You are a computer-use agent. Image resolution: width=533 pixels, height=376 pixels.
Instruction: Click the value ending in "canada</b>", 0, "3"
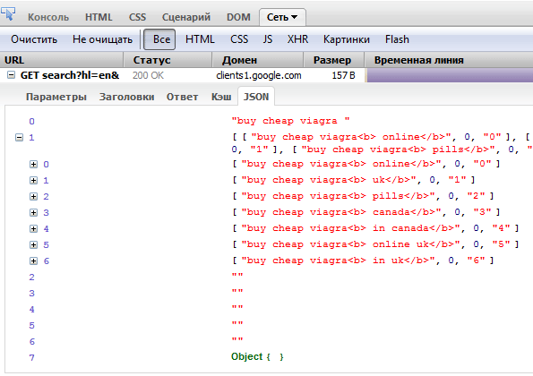(366, 212)
